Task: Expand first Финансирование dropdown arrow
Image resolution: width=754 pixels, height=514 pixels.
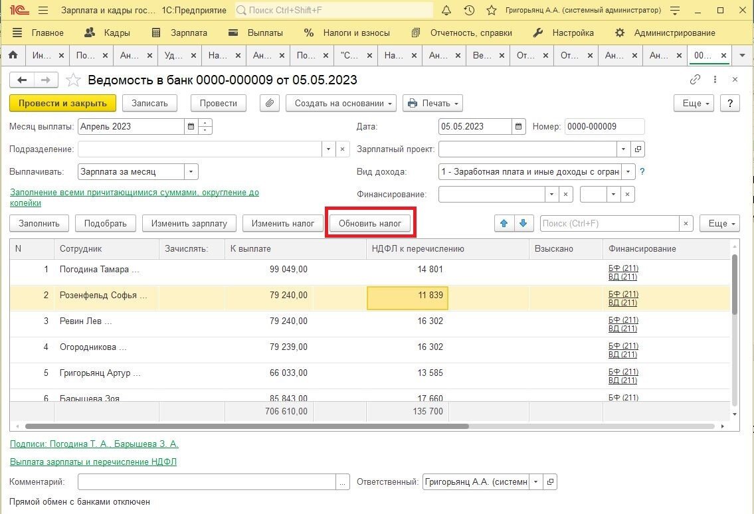Action: point(551,195)
